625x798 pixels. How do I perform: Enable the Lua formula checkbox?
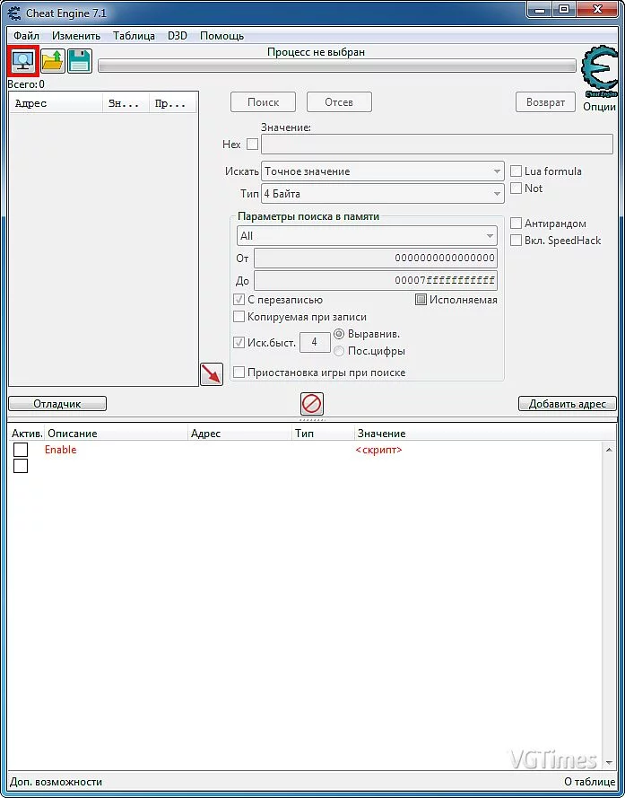click(516, 171)
